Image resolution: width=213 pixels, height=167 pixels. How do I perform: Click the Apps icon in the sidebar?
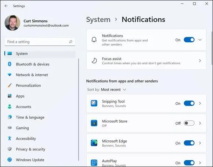pos(10,96)
